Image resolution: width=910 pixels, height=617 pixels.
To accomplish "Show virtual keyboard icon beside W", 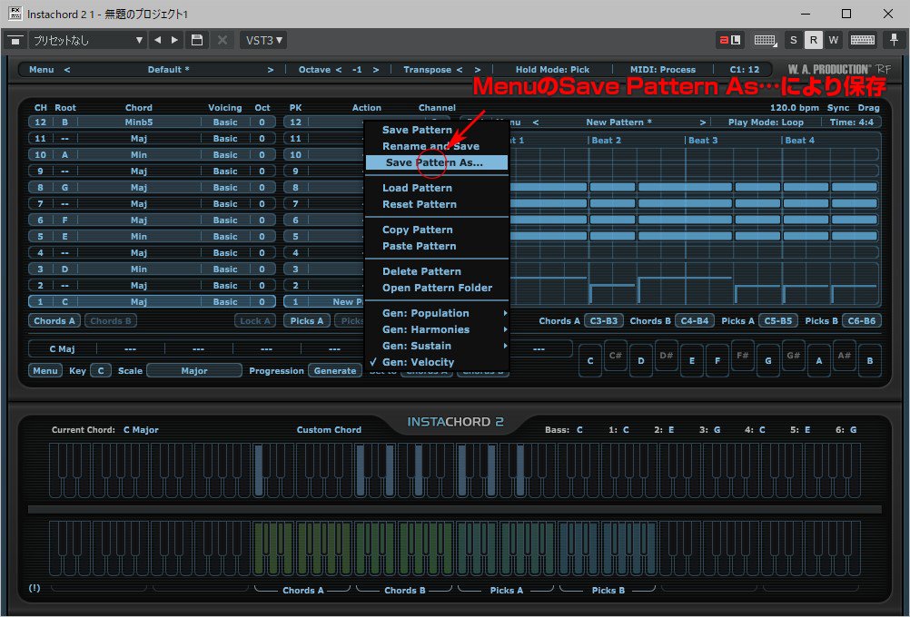I will (x=863, y=40).
